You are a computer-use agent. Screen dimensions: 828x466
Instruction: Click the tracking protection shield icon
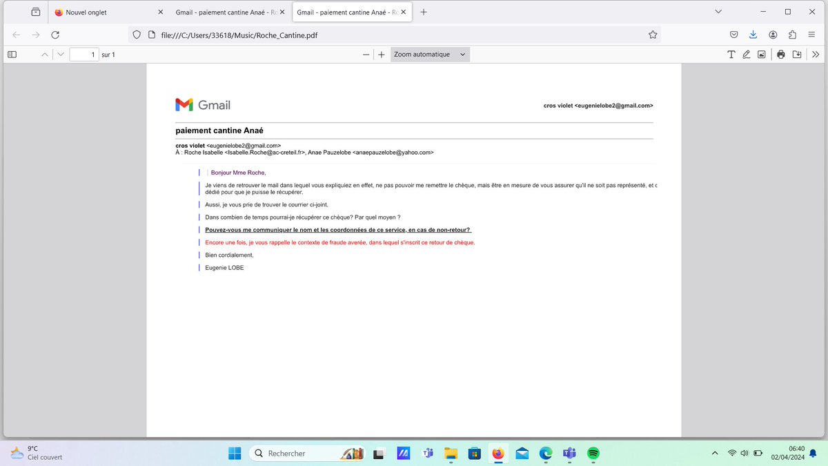[137, 35]
